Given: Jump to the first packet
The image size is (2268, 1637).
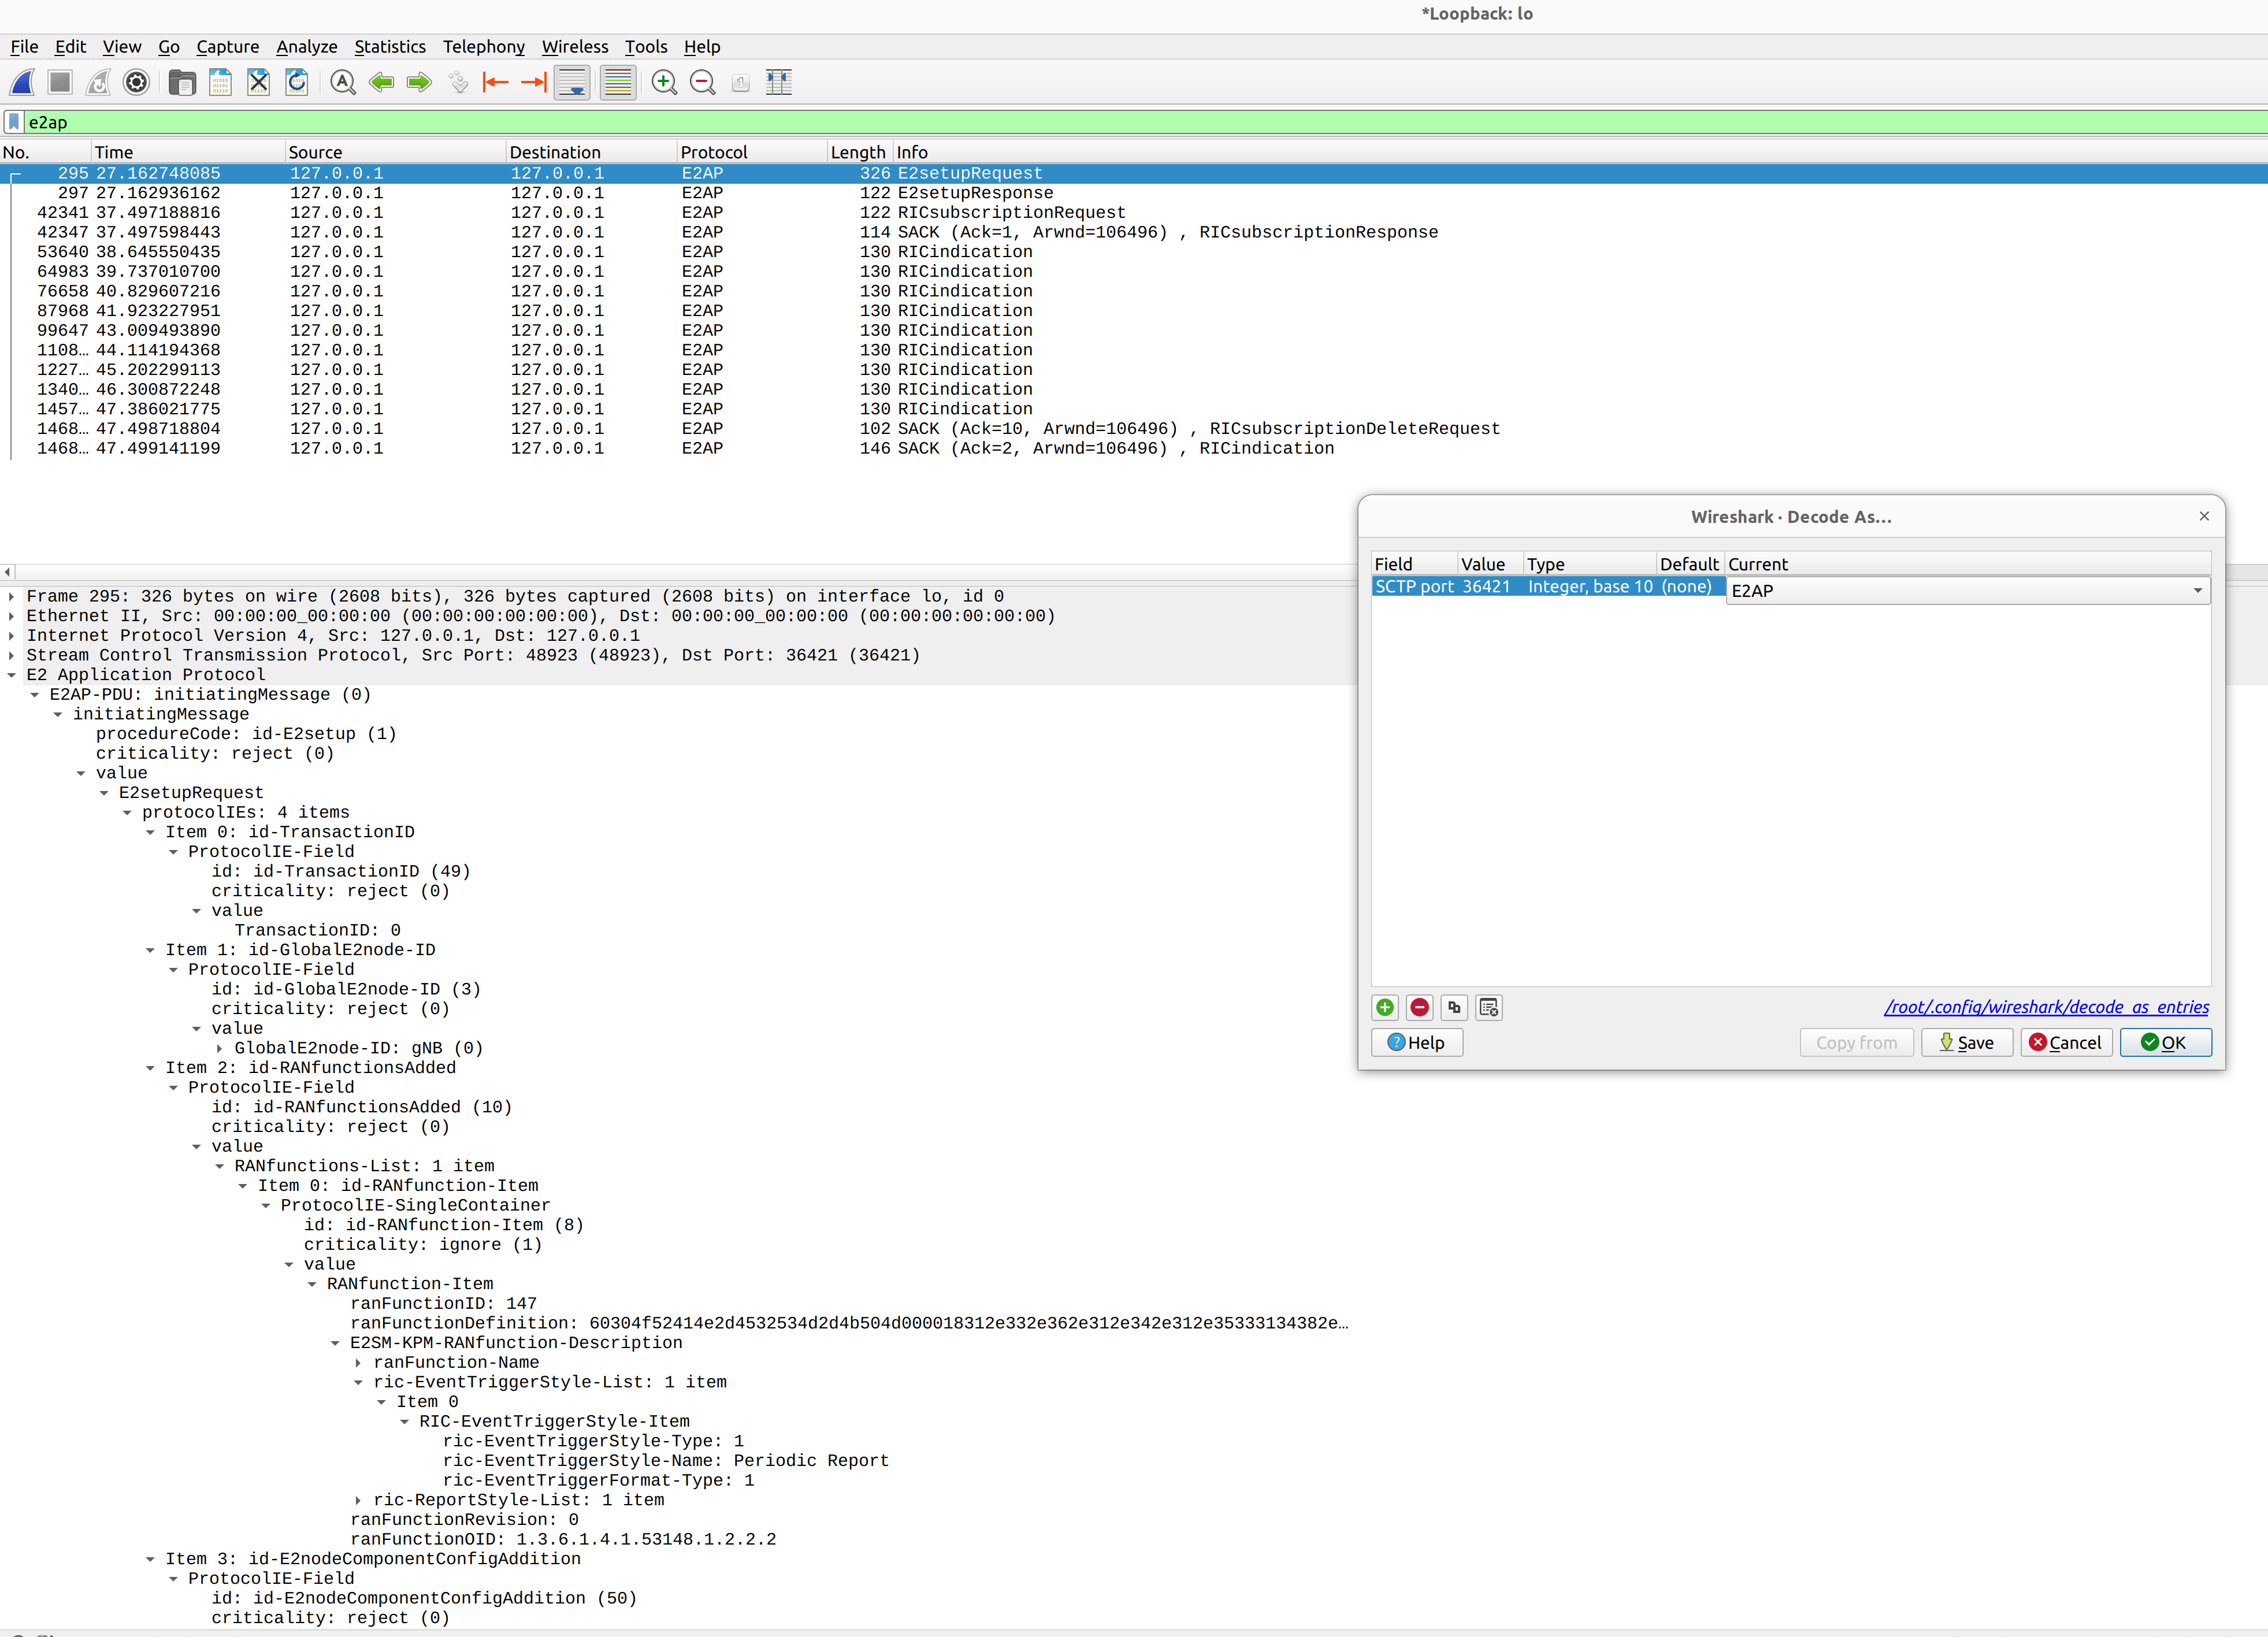Looking at the screenshot, I should (496, 83).
